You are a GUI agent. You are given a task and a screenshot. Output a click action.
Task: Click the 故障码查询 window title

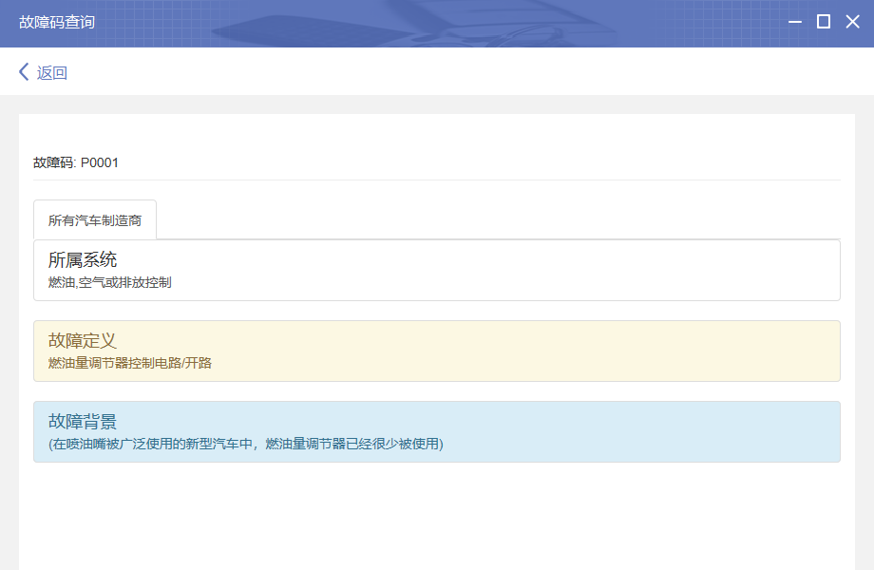[57, 22]
